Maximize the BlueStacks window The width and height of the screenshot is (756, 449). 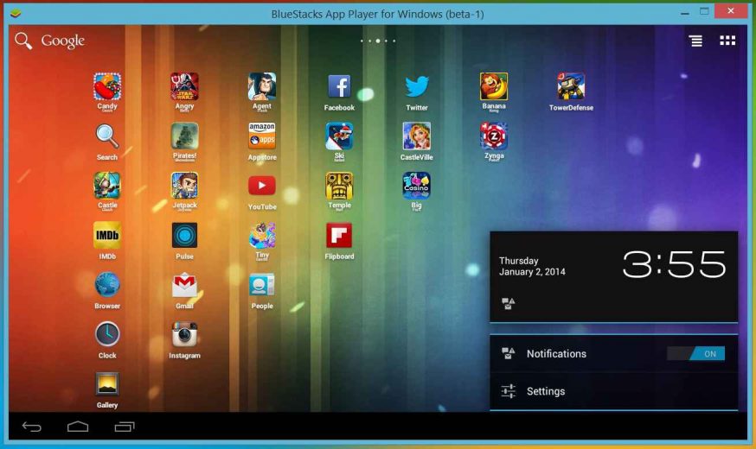704,11
